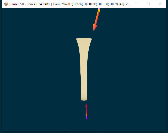Click the CauseF application icon in title bar
This screenshot has height=133, width=168.
(x=6, y=4)
